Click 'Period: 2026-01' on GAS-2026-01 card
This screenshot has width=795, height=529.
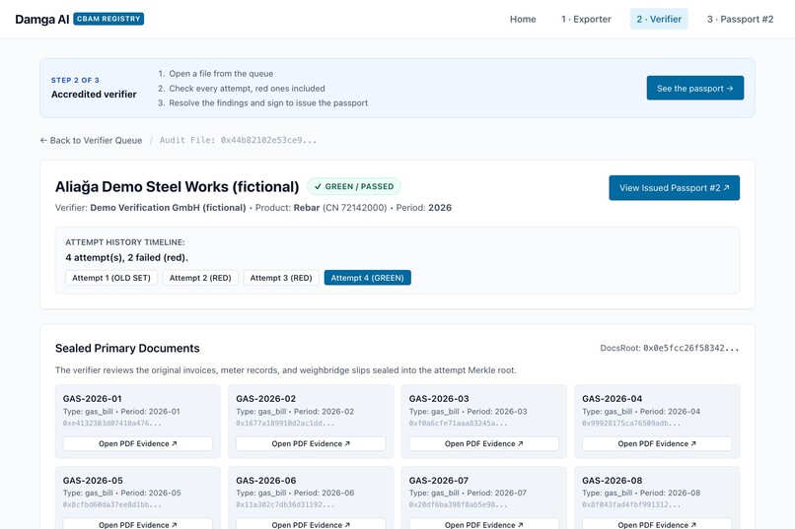150,412
